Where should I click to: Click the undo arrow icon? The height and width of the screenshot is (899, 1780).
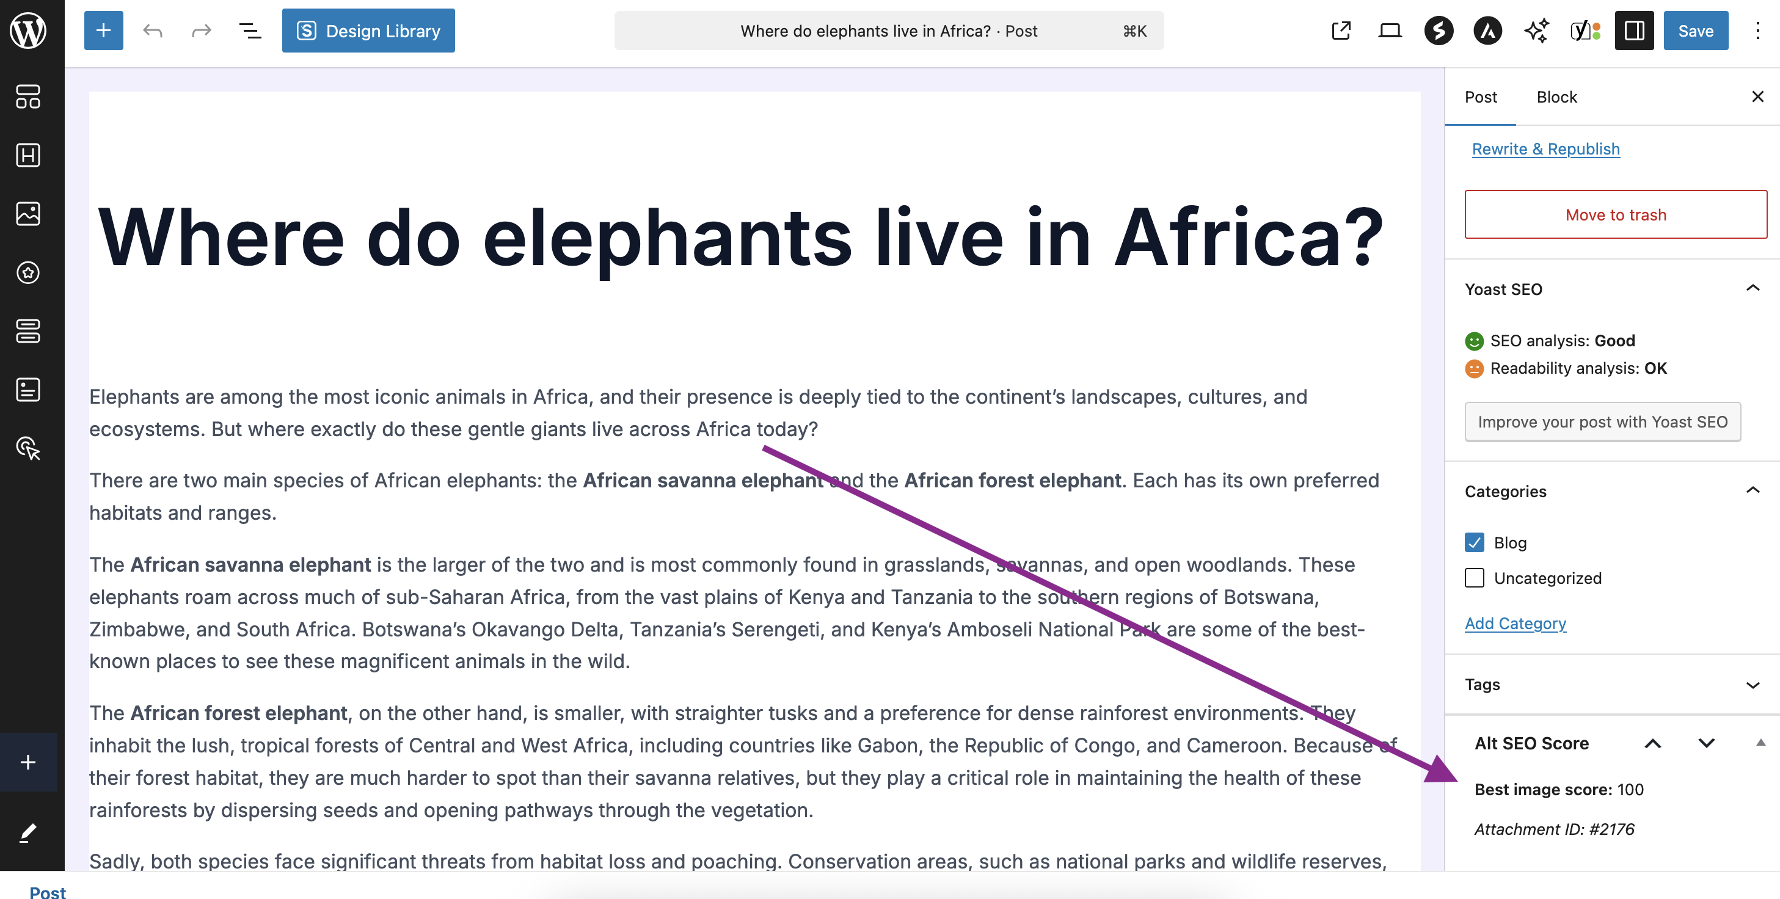(x=153, y=31)
